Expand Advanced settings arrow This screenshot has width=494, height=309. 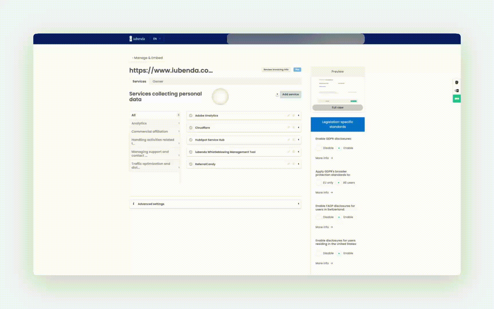point(299,204)
